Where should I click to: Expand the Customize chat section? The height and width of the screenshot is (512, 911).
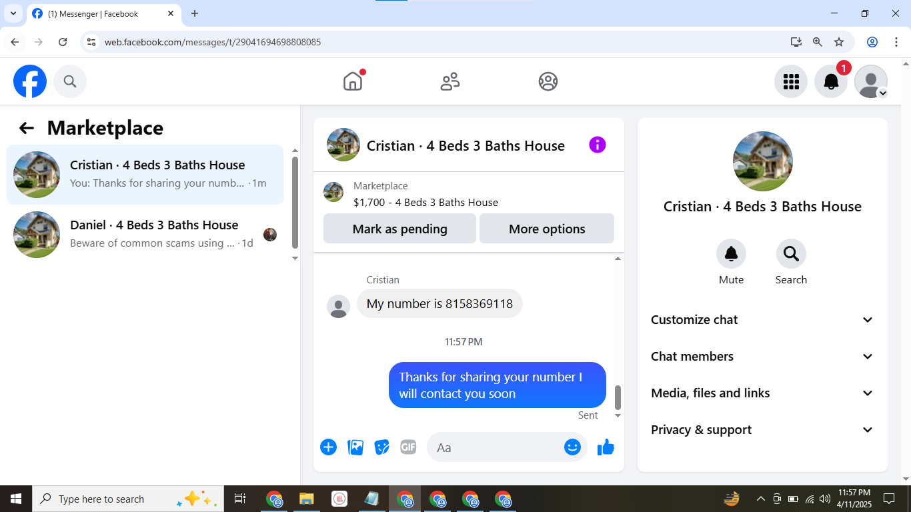point(762,320)
